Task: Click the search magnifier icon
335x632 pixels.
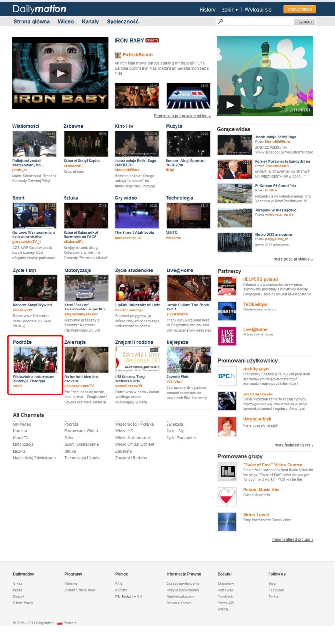Action: 221,22
